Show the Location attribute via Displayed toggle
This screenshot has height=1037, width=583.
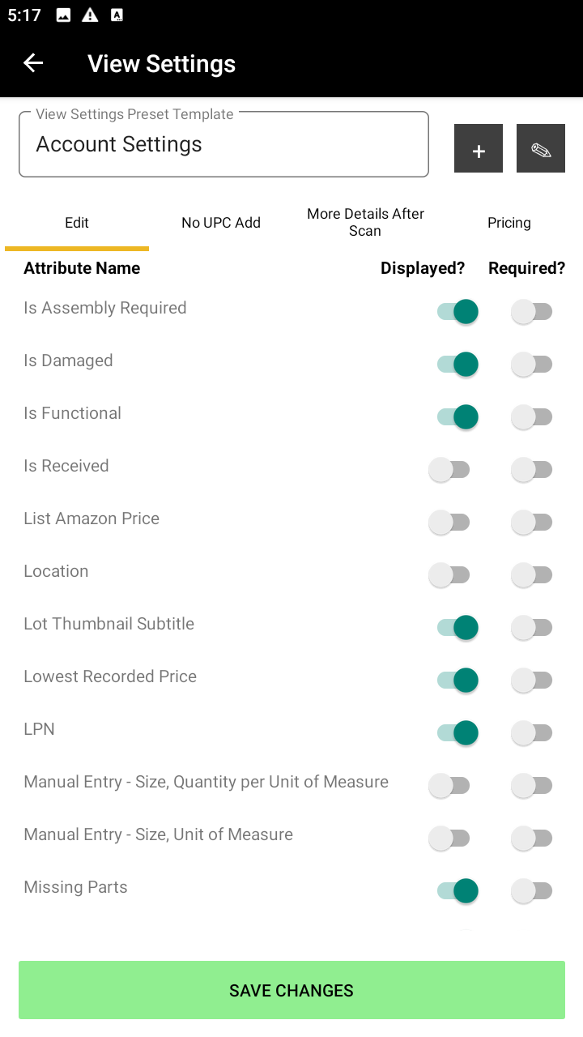coord(449,575)
